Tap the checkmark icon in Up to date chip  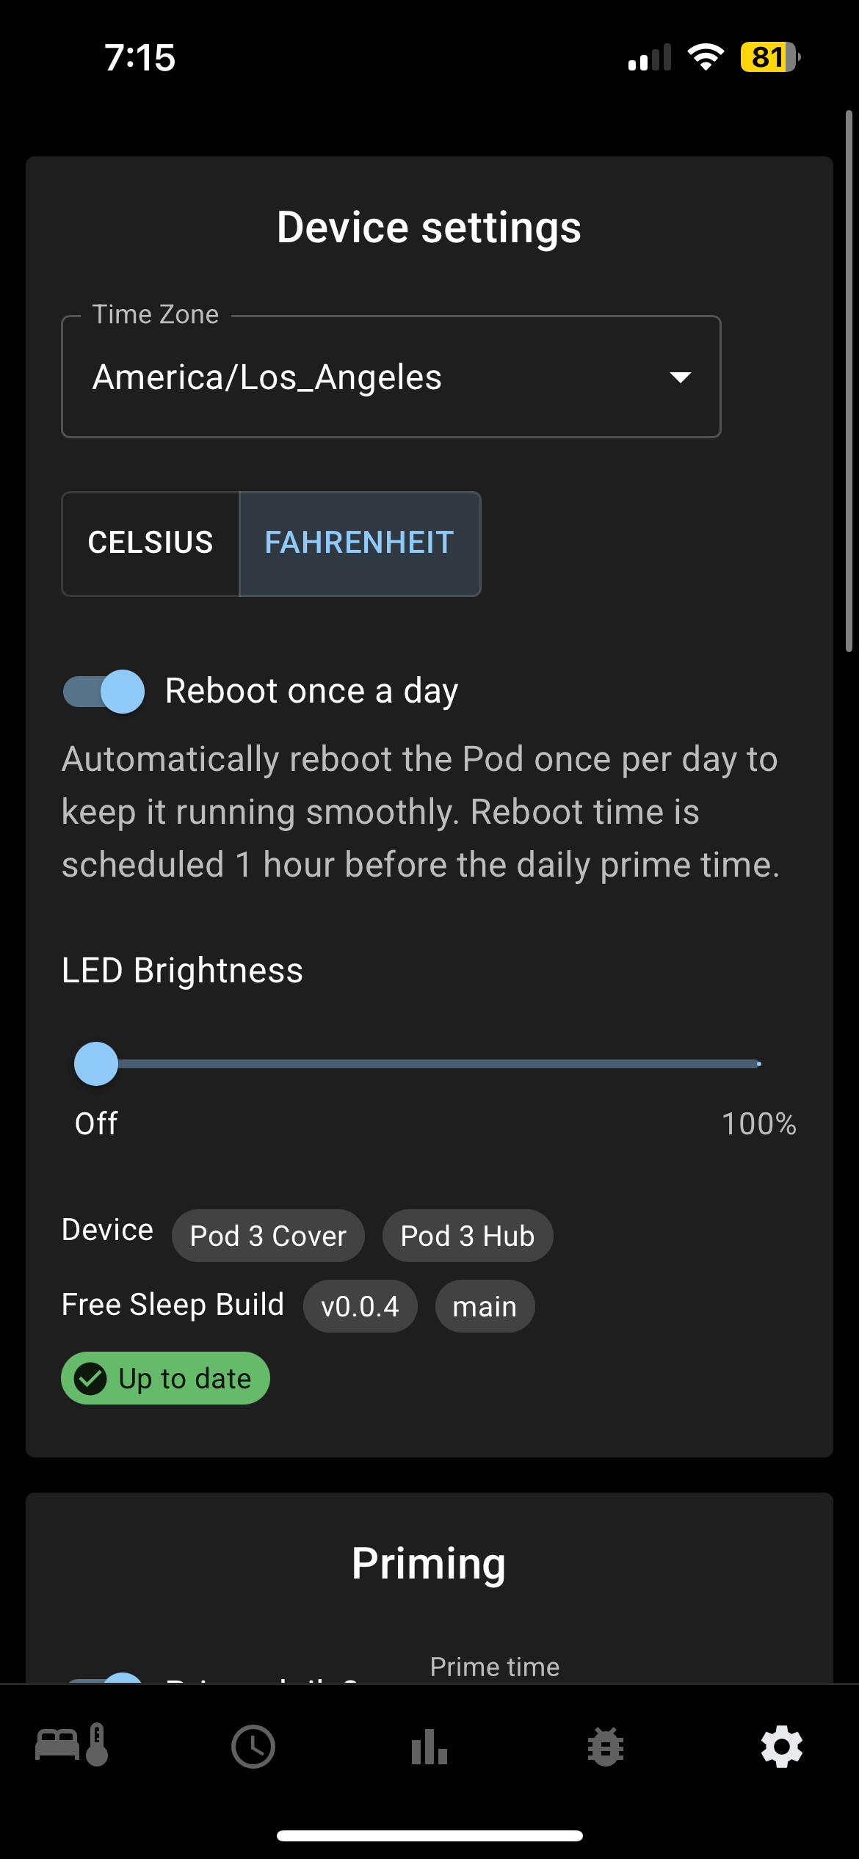[91, 1378]
